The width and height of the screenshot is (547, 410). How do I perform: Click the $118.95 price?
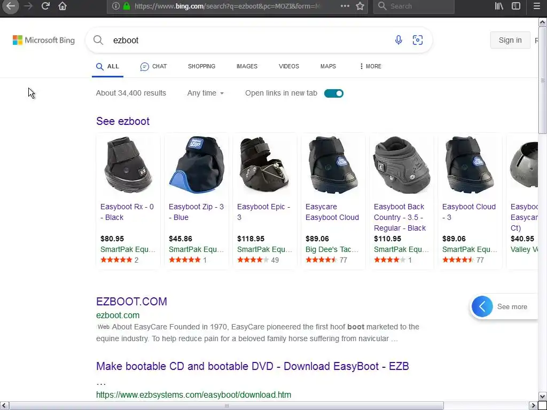251,239
